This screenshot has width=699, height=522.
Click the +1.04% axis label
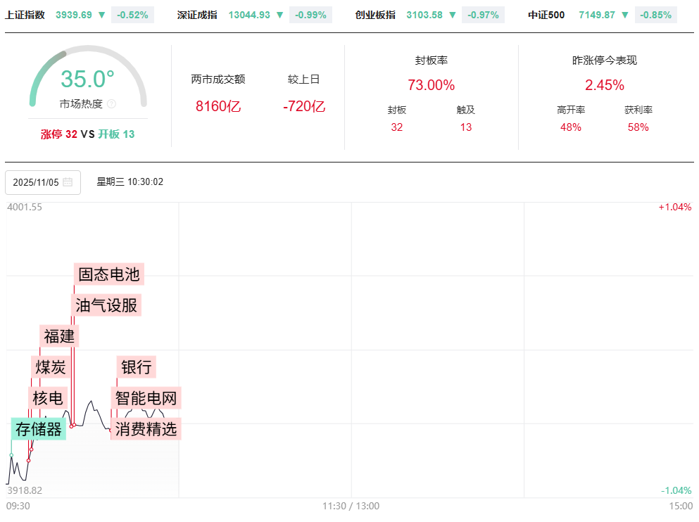pyautogui.click(x=675, y=207)
